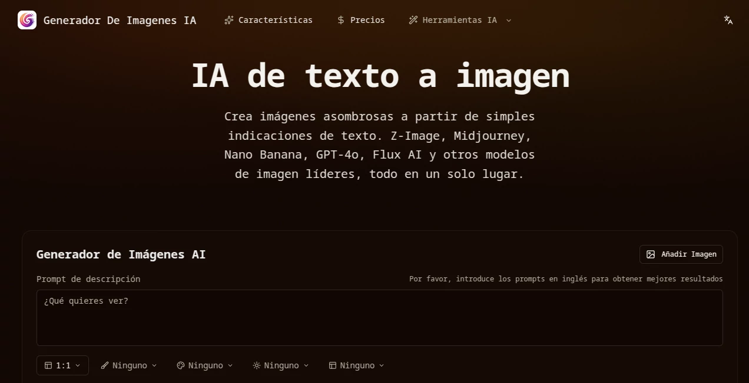Viewport: 749px width, 383px height.
Task: Expand the Herramientas IA dropdown
Action: pyautogui.click(x=460, y=19)
